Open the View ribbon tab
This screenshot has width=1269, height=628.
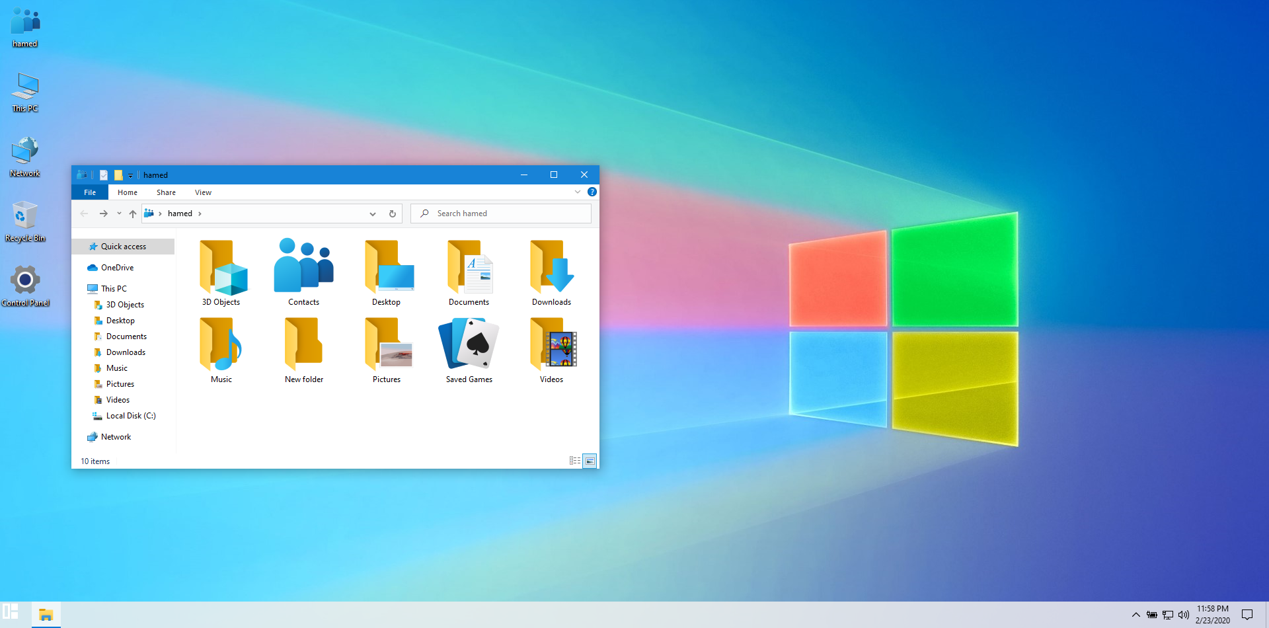(x=203, y=192)
